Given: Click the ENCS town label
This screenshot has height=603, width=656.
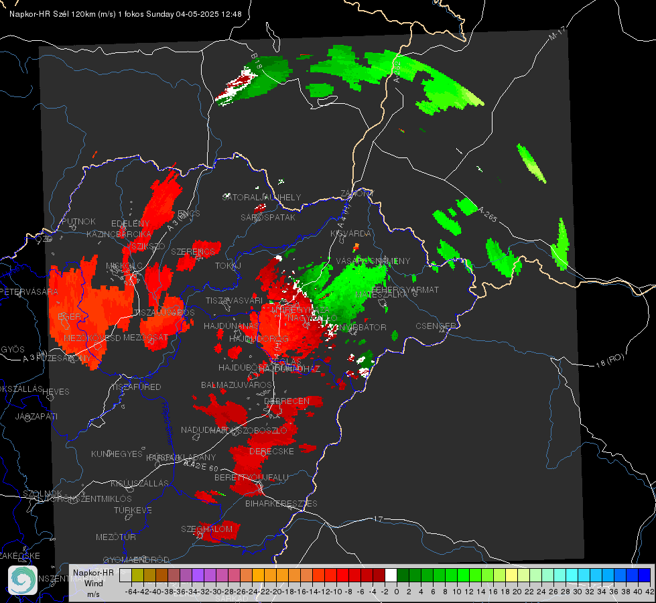Looking at the screenshot, I should click(189, 214).
